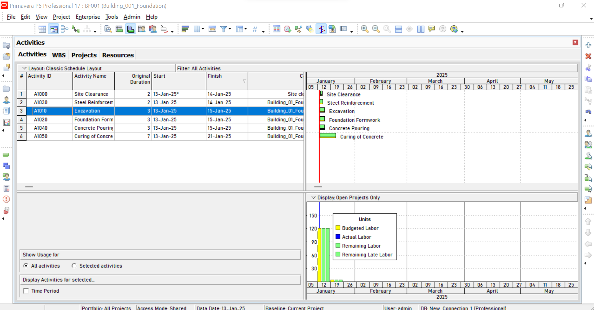The height and width of the screenshot is (310, 594).
Task: Show the Resource Usage Spreadsheet icon
Action: (142, 29)
